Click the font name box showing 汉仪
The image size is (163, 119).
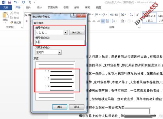[28, 15]
